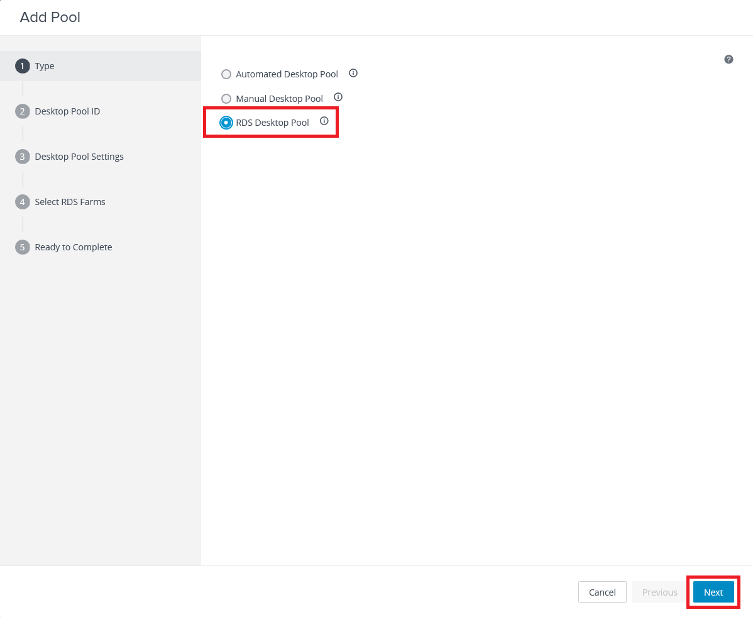This screenshot has height=617, width=753.
Task: Click the step 4 number circle
Action: (x=23, y=202)
